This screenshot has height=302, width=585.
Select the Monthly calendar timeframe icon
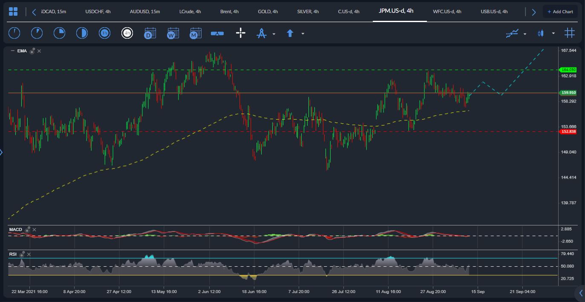pos(195,33)
